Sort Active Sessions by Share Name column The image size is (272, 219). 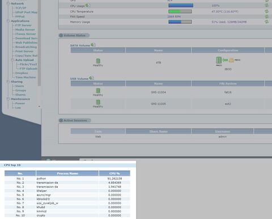pyautogui.click(x=158, y=131)
